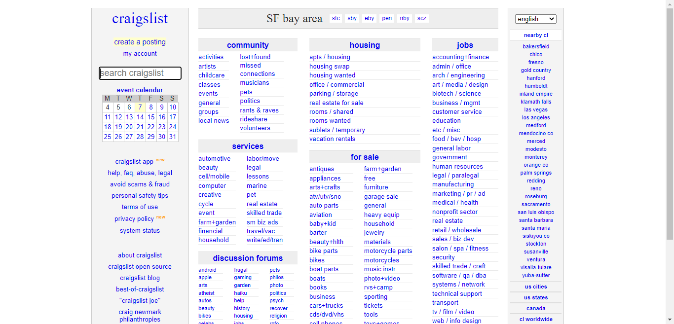Expand the cl worldwide section
This screenshot has width=674, height=324.
click(535, 319)
